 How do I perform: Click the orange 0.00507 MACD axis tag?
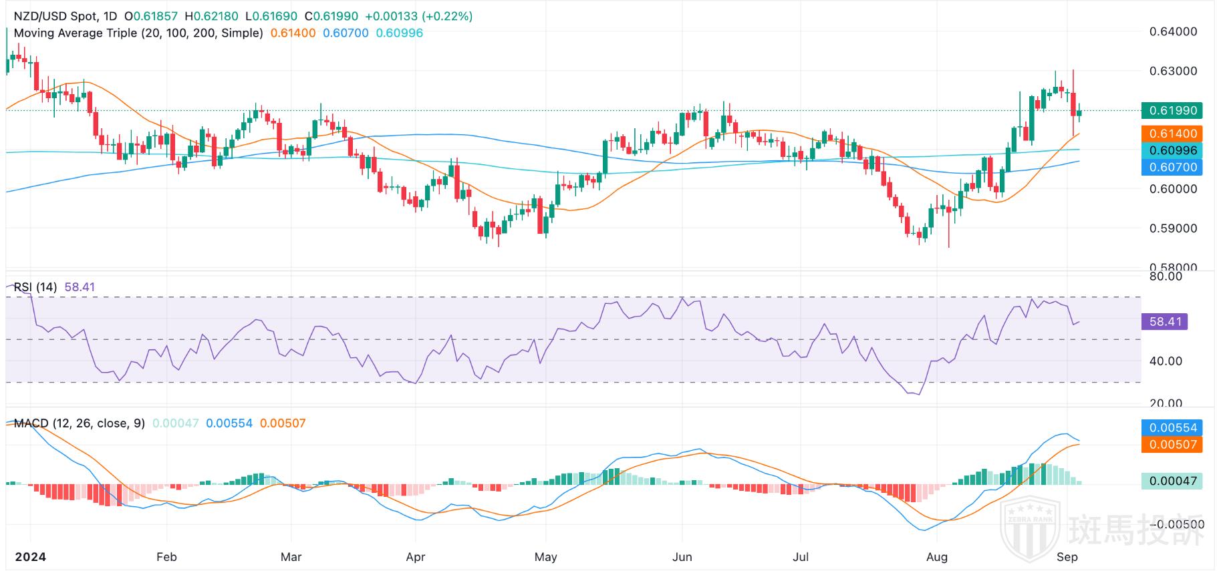(1172, 444)
